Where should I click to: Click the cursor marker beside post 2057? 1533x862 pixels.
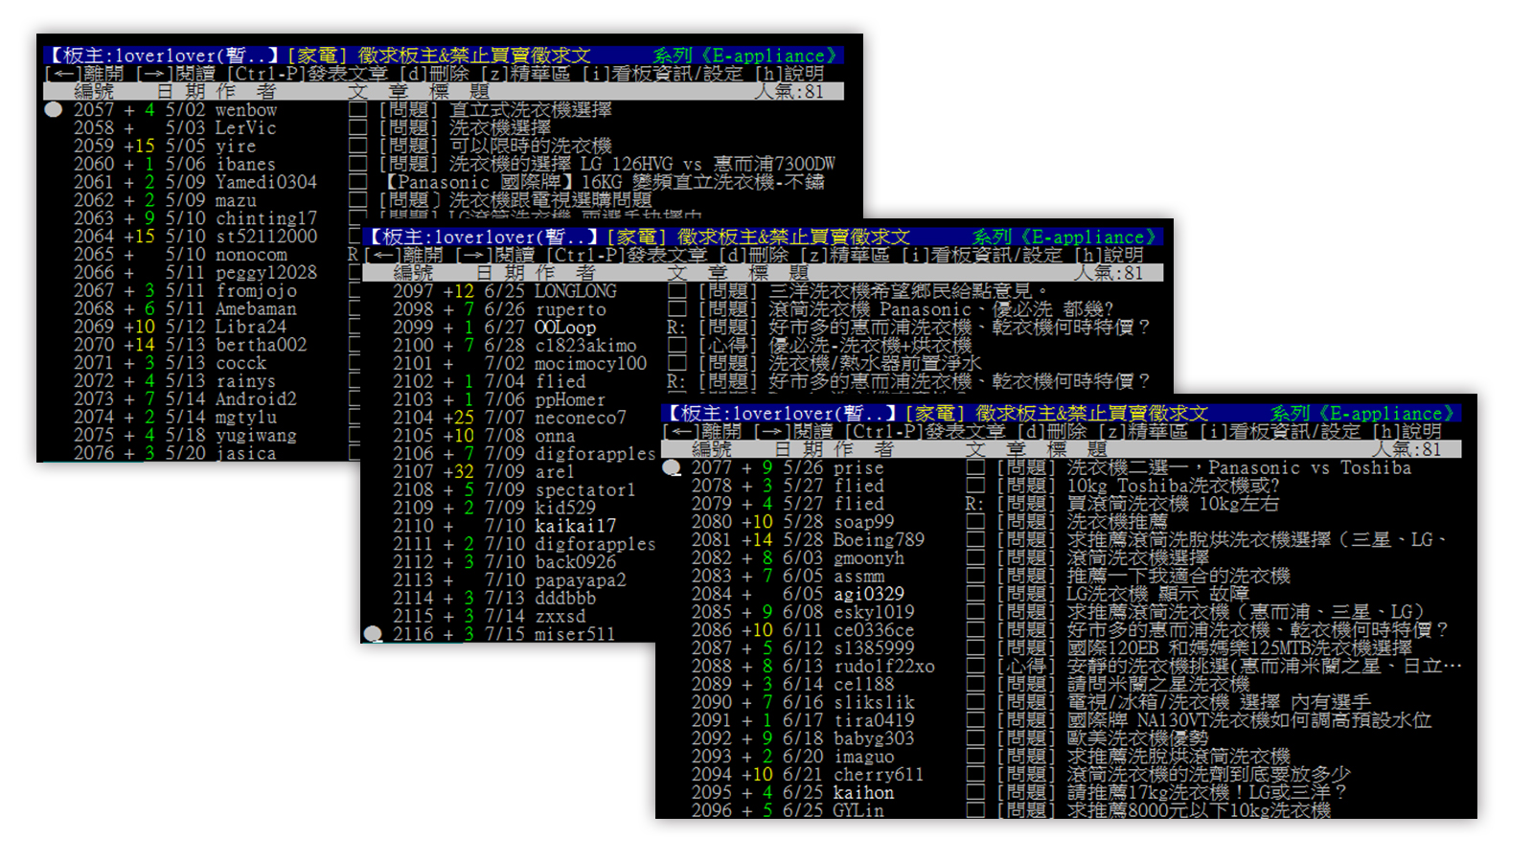point(54,110)
